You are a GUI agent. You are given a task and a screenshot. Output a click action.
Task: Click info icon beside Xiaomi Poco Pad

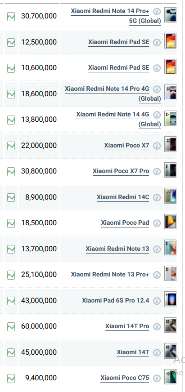[157, 223]
